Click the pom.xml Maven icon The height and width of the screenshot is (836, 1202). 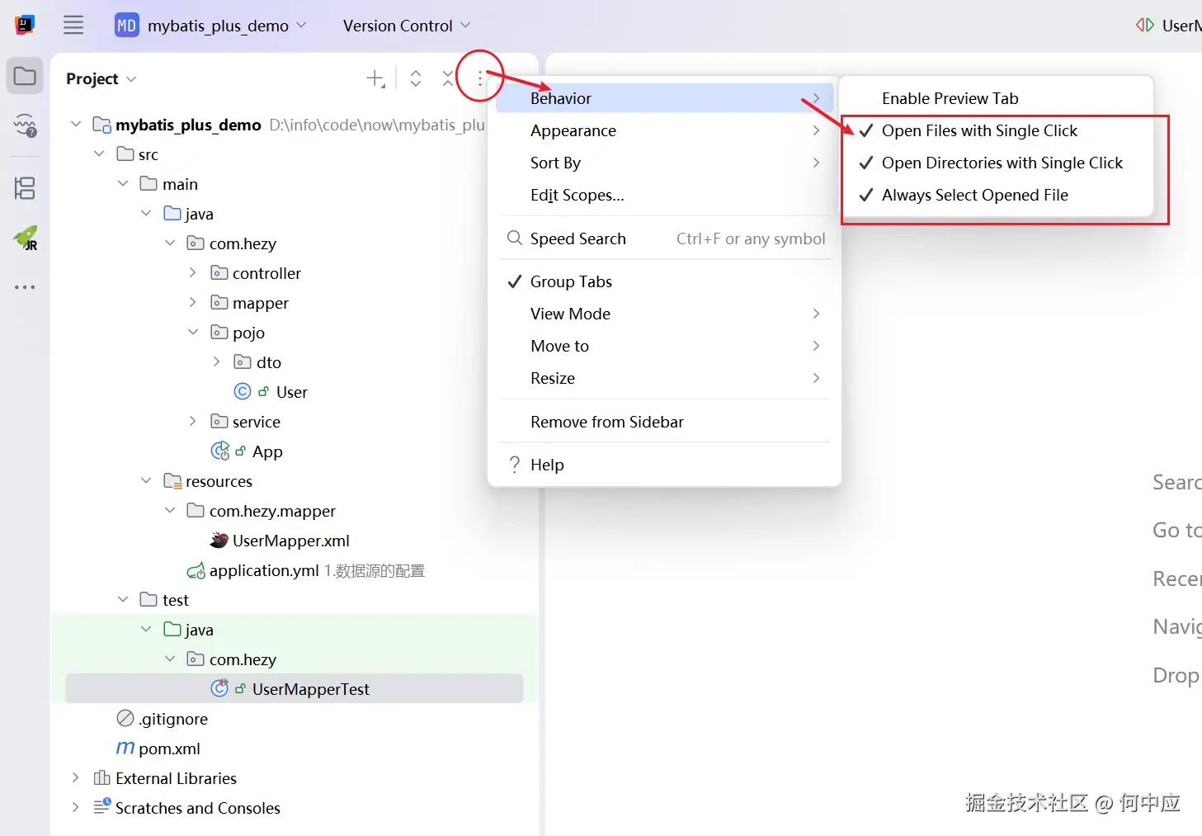[x=125, y=748]
